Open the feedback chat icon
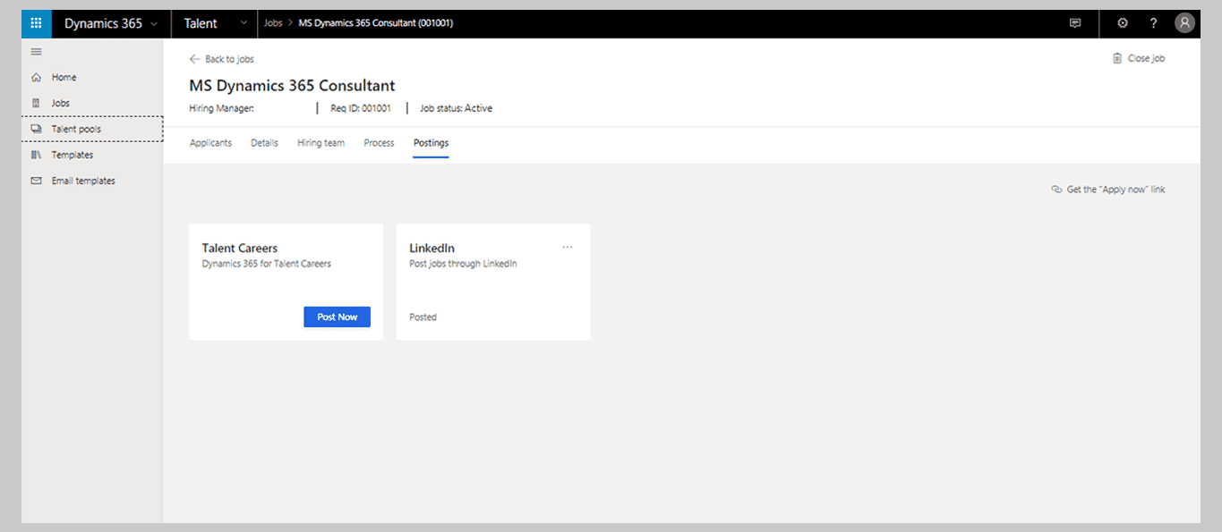 pos(1075,23)
